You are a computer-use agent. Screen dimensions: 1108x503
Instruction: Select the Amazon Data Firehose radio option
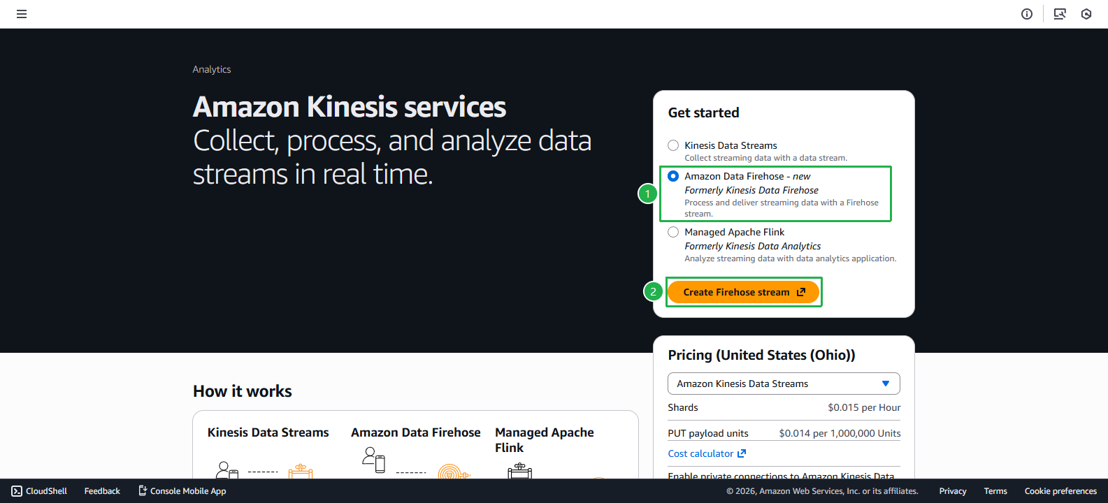click(x=673, y=176)
